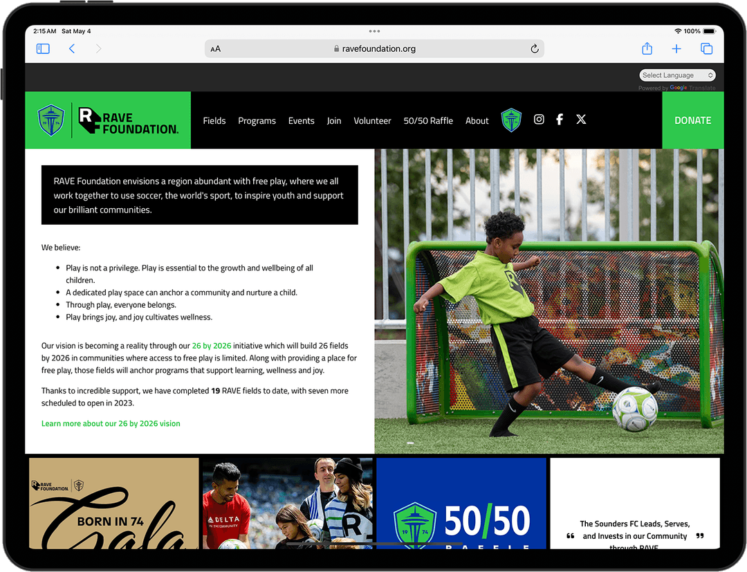Open the AA reader text-size menu

pyautogui.click(x=216, y=49)
